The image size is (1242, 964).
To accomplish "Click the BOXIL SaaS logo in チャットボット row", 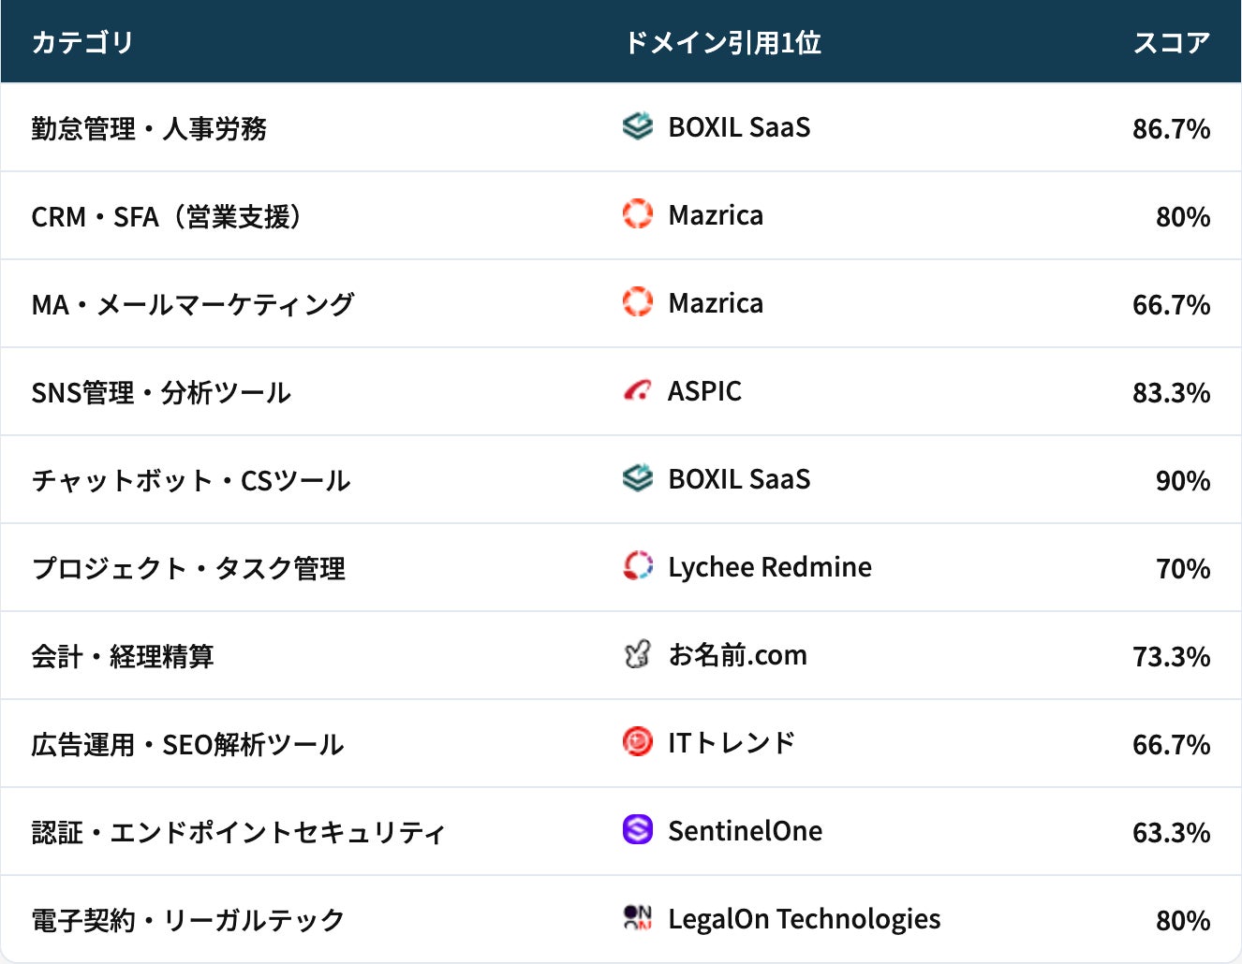I will [x=638, y=478].
